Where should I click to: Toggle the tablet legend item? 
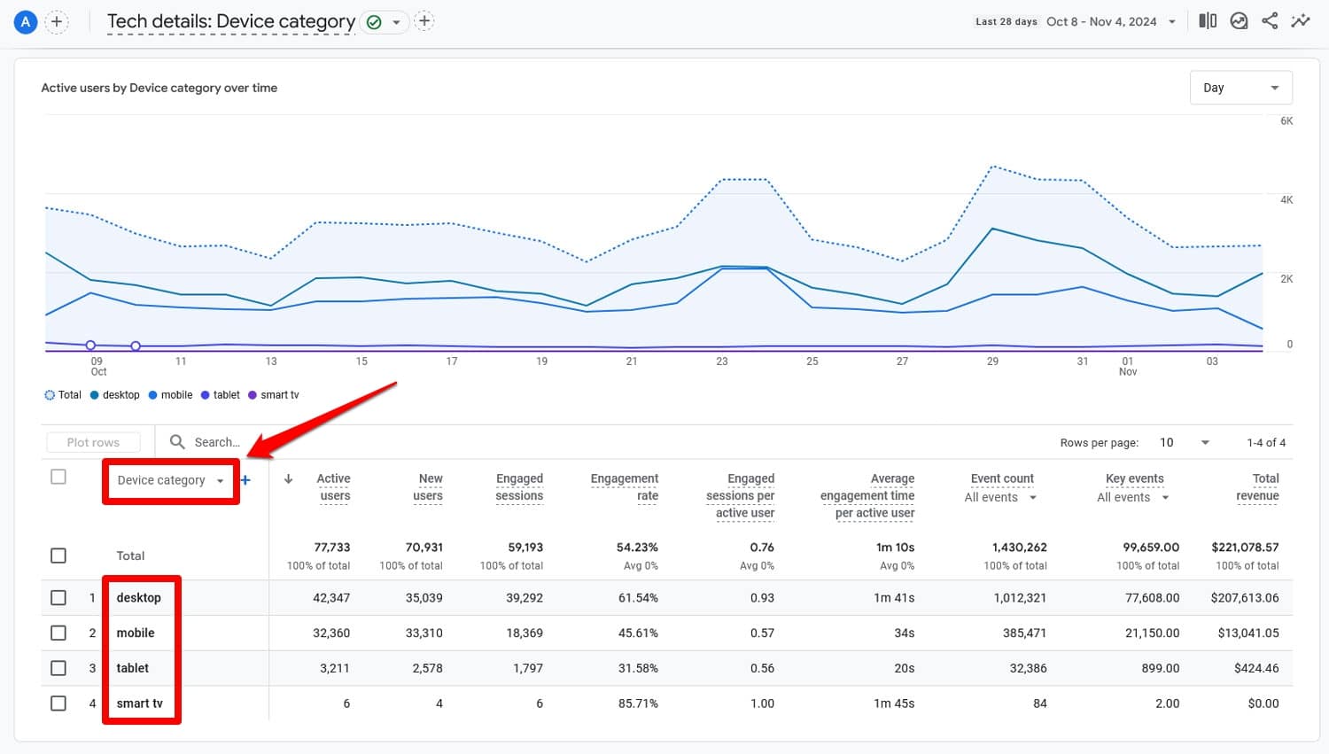[x=221, y=394]
